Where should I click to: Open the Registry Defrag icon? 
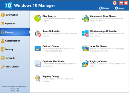38,78
